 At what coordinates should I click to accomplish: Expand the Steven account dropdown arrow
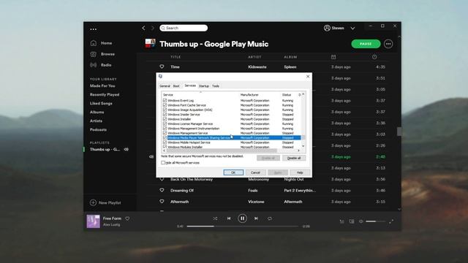pos(352,28)
